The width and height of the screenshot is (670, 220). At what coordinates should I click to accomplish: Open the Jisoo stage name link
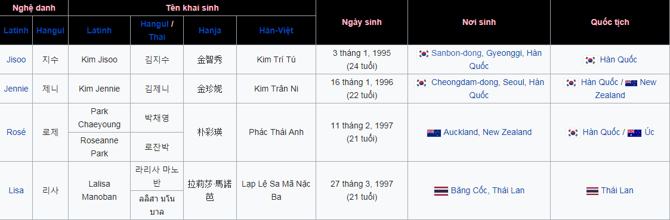[16, 59]
